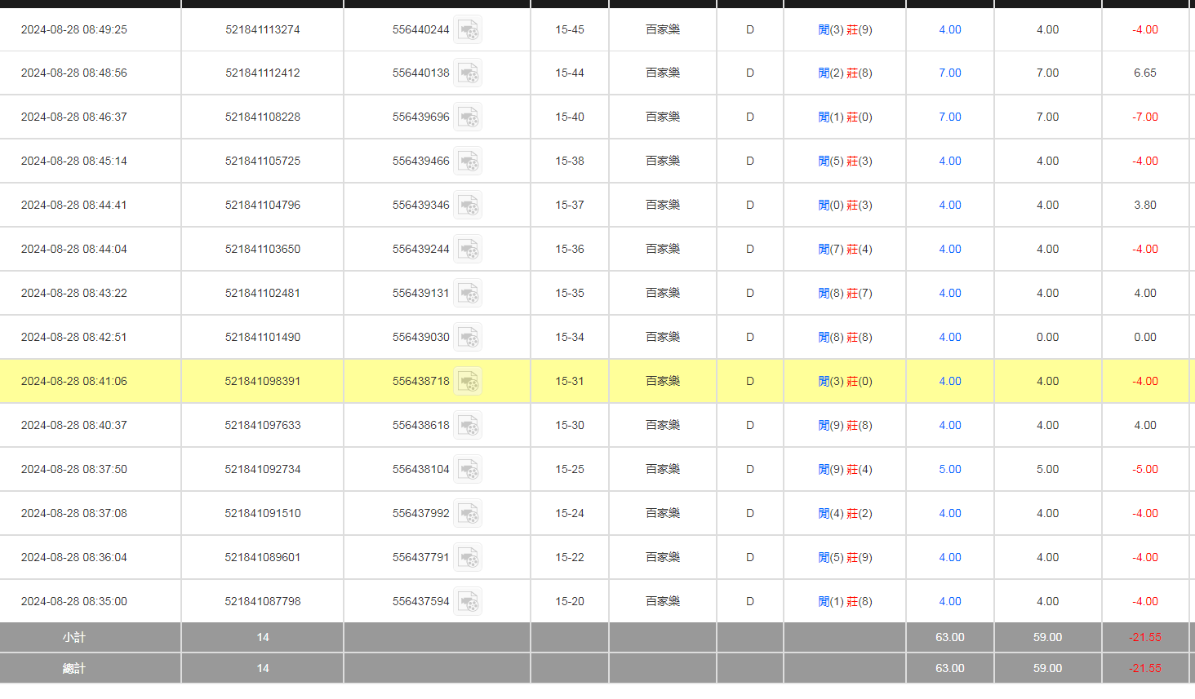Open video replay for round 556439696

(468, 117)
